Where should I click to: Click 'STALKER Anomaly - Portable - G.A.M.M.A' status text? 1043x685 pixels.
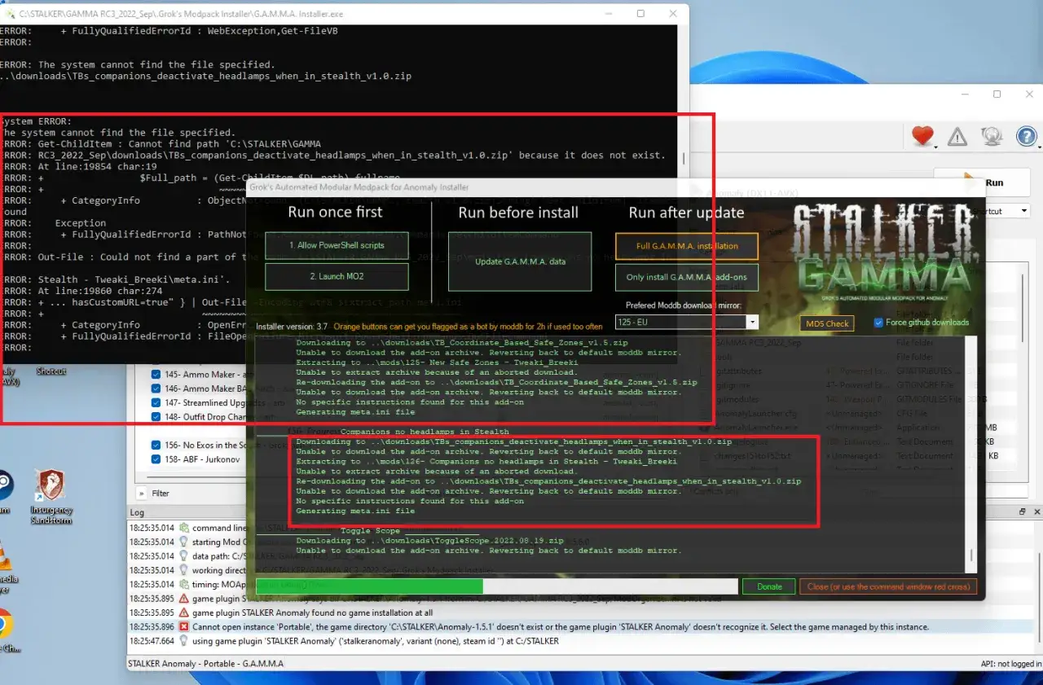[205, 664]
